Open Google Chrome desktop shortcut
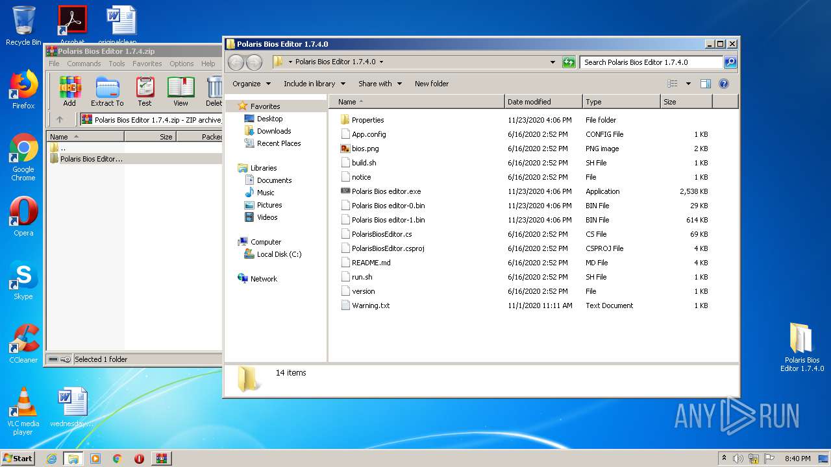The height and width of the screenshot is (467, 831). [23, 158]
